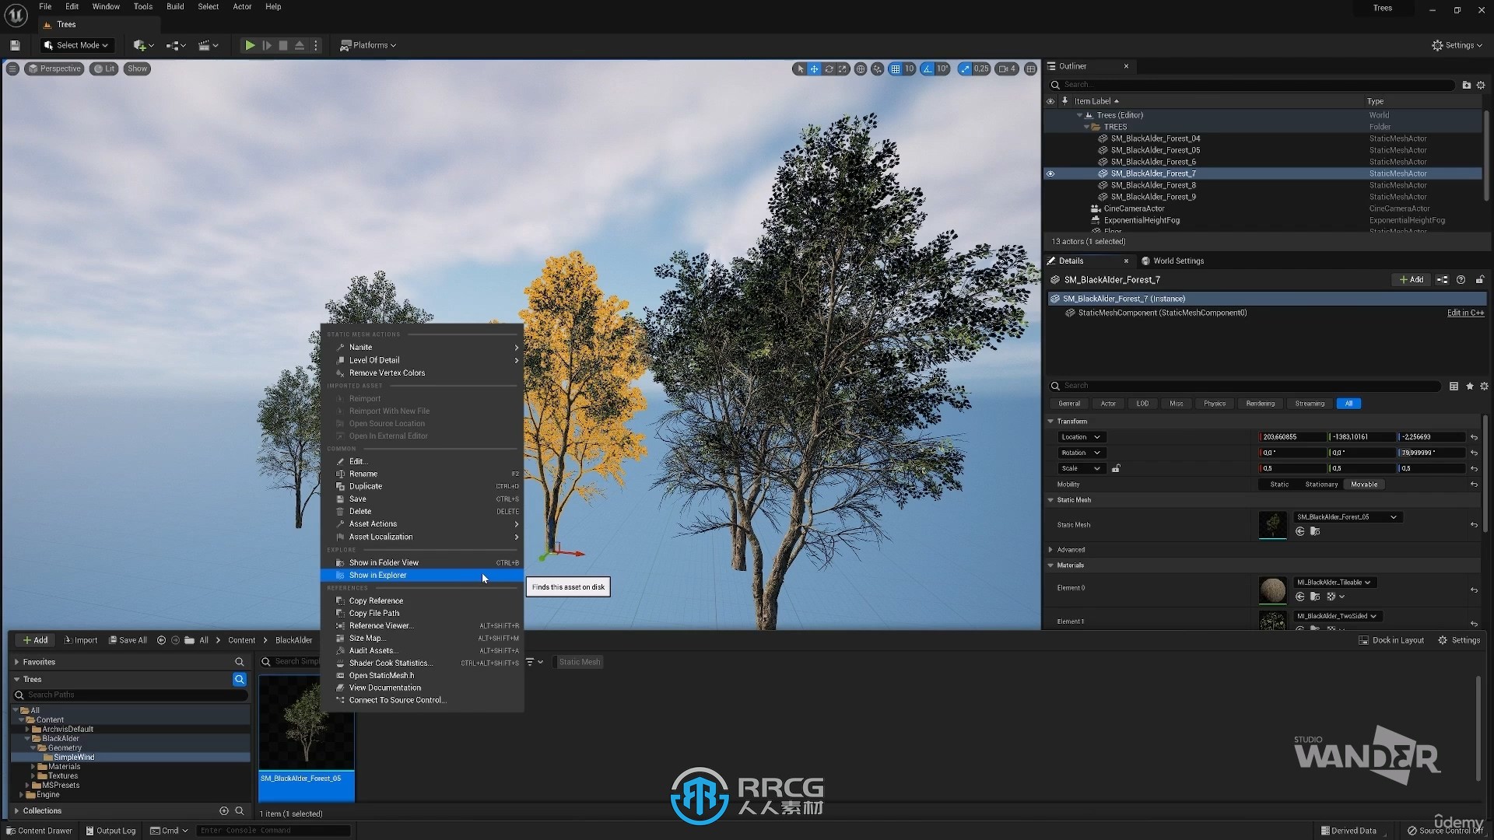Click the Translate/Location gizmo icon

814,68
